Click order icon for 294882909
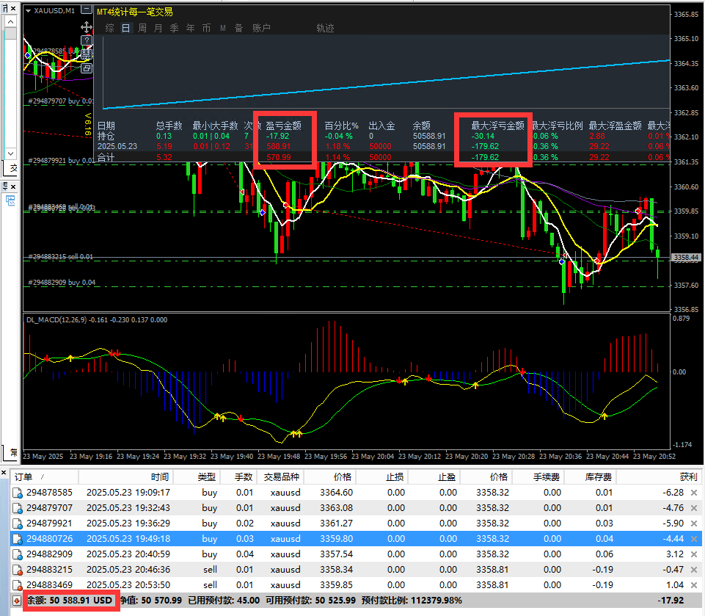 [18, 555]
